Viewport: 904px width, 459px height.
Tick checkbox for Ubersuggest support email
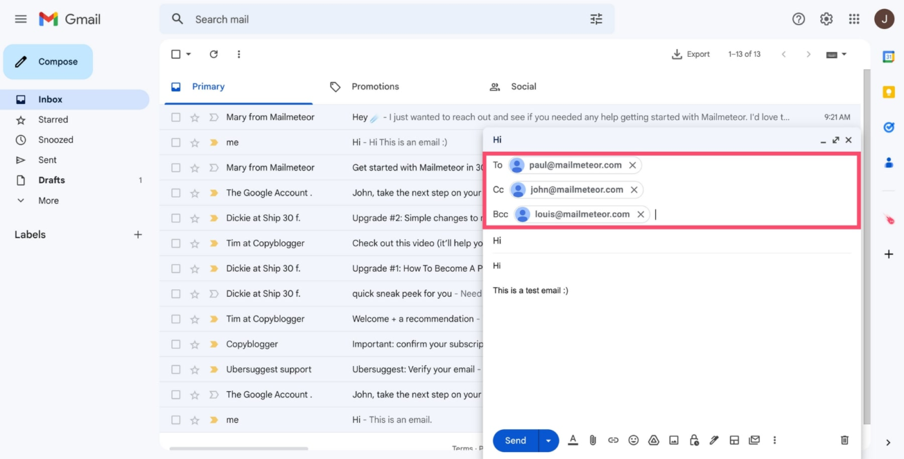click(x=176, y=369)
